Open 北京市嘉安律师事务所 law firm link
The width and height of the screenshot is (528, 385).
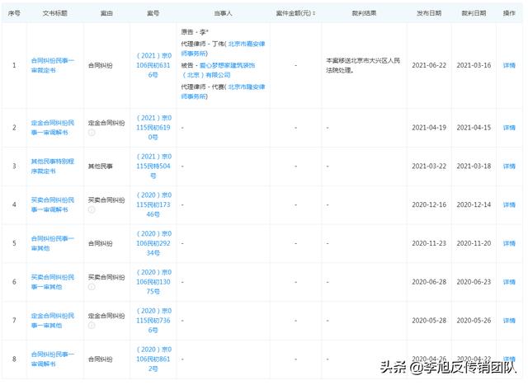[x=223, y=49]
